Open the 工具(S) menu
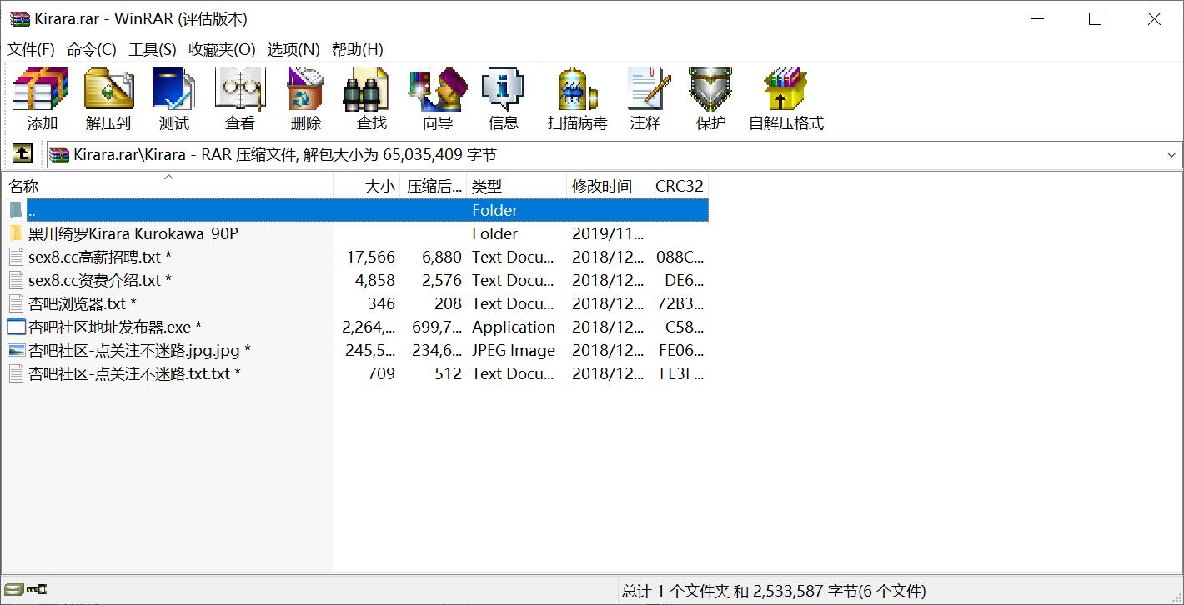Screen dimensions: 1184x605 pyautogui.click(x=153, y=49)
